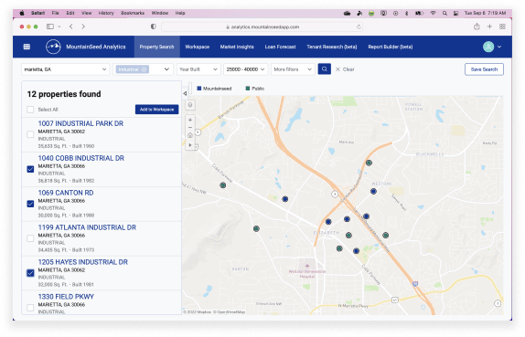
Task: Click the Safari share icon
Action: [x=477, y=26]
